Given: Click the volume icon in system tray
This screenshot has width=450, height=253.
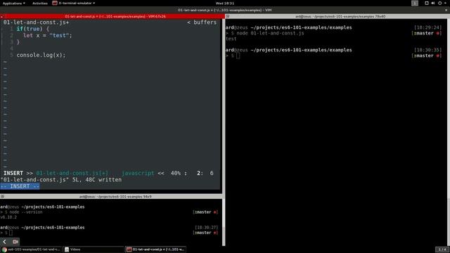Looking at the screenshot, I should tap(433, 3).
